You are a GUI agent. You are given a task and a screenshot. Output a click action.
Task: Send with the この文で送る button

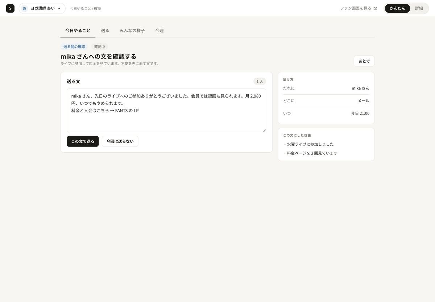pos(83,141)
